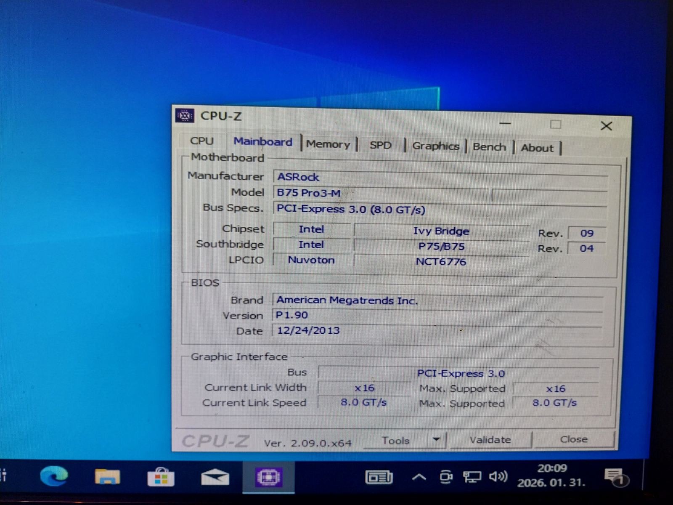Click the Graphic Interface bus PCI-Express 3.0
The width and height of the screenshot is (673, 505).
(x=459, y=373)
